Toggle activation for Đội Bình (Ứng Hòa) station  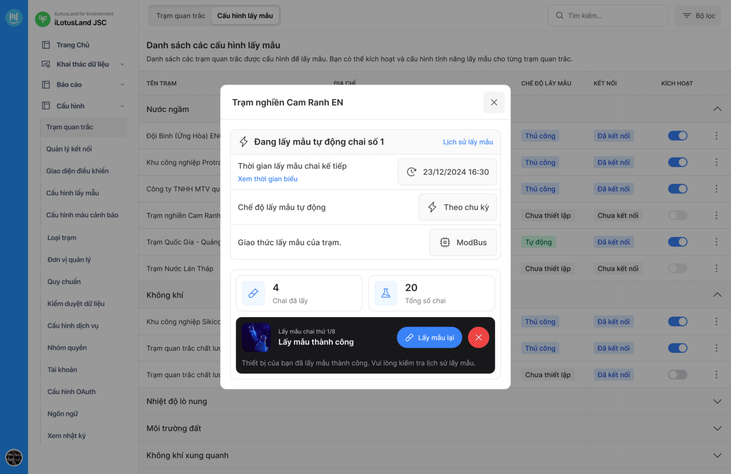(678, 136)
